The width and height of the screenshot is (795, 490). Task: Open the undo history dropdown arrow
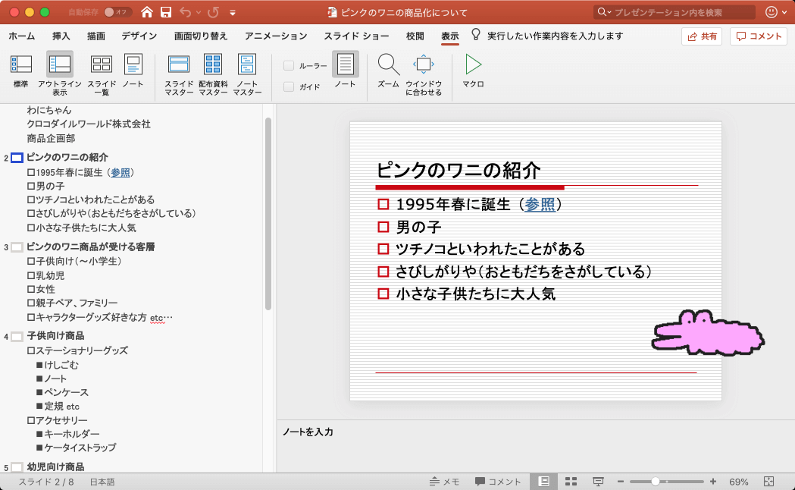pos(199,13)
